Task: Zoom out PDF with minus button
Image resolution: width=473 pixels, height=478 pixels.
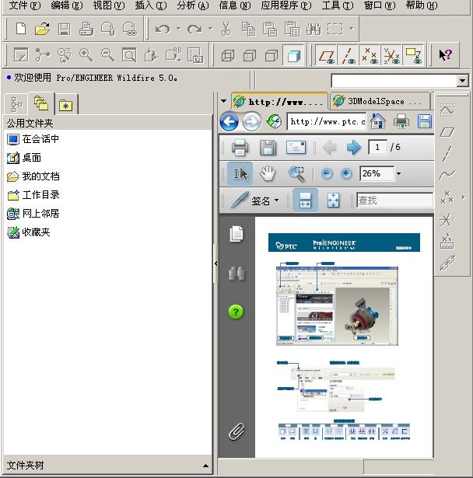Action: point(327,174)
